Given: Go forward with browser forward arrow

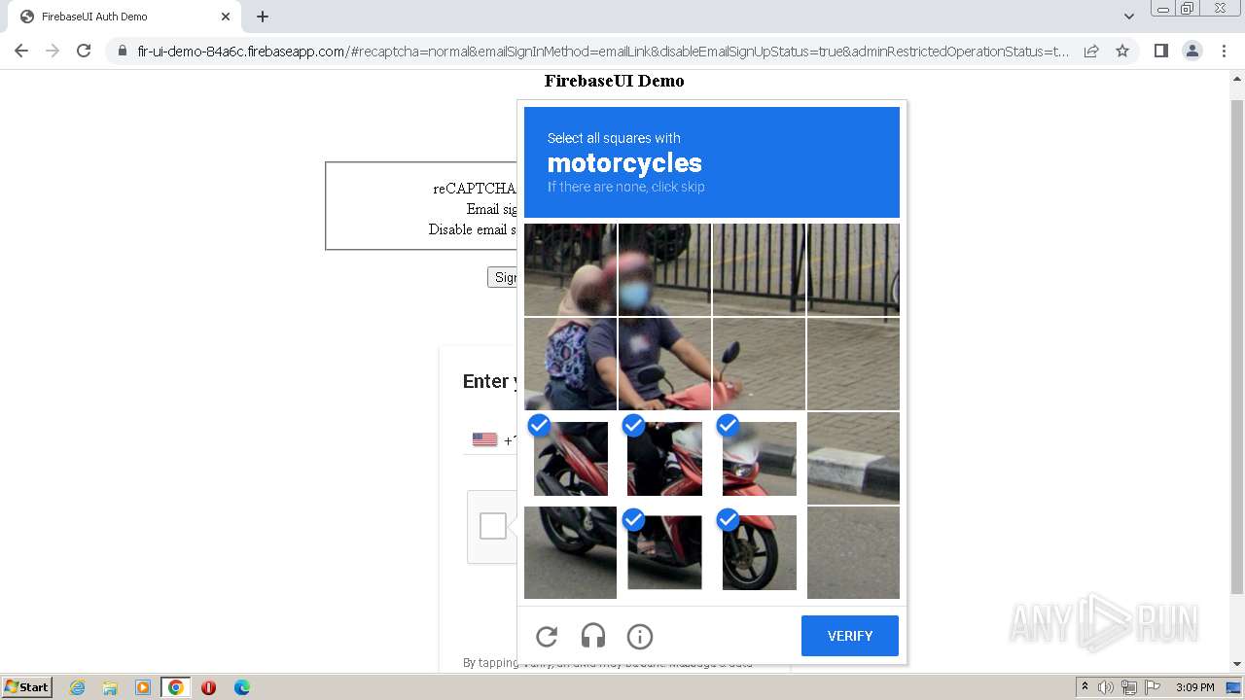Looking at the screenshot, I should pos(53,51).
